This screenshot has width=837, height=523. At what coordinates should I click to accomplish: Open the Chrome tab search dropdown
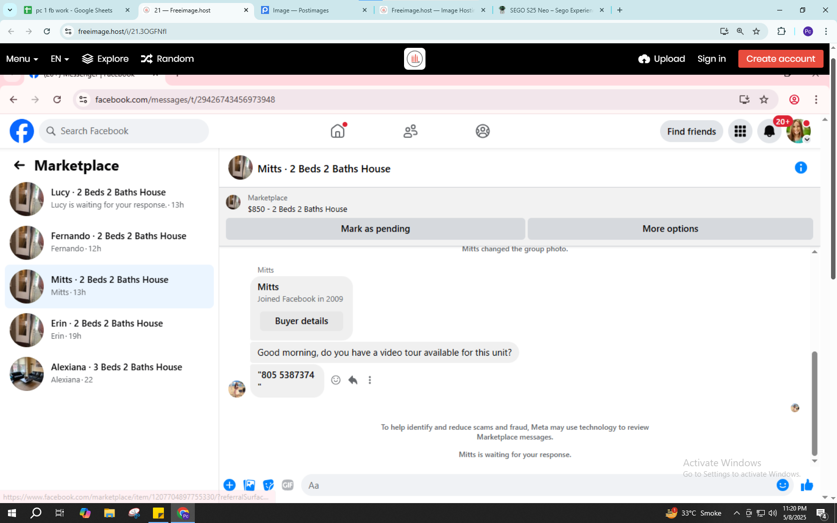click(10, 10)
